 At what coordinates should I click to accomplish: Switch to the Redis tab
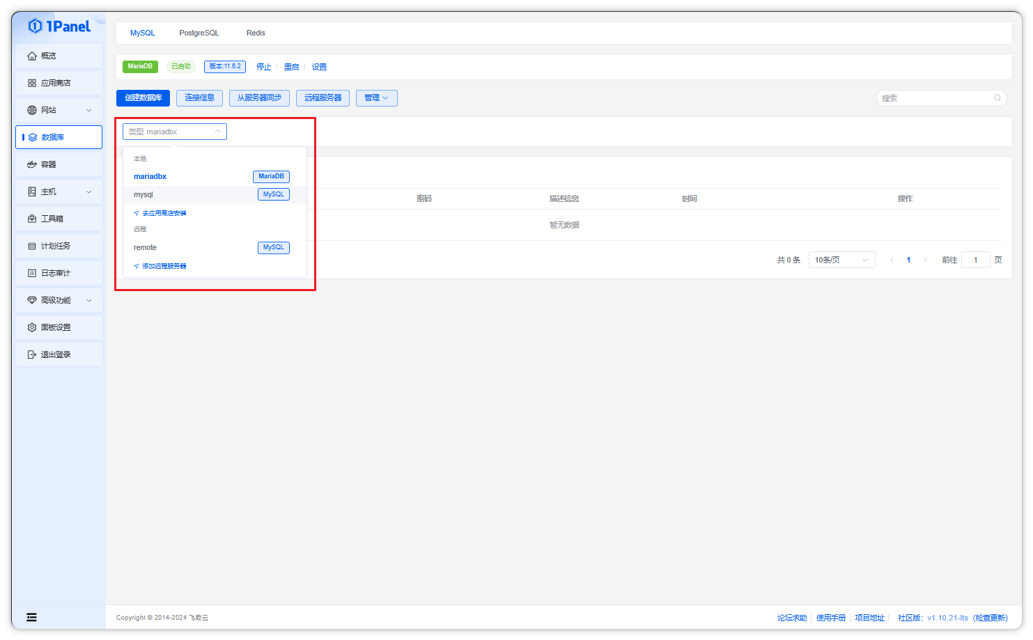pos(256,33)
